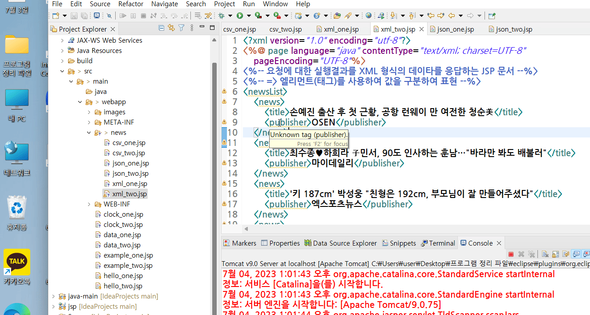Open the Recycle Bin (휴지통) desktop icon
Image resolution: width=590 pixels, height=315 pixels.
(x=17, y=213)
